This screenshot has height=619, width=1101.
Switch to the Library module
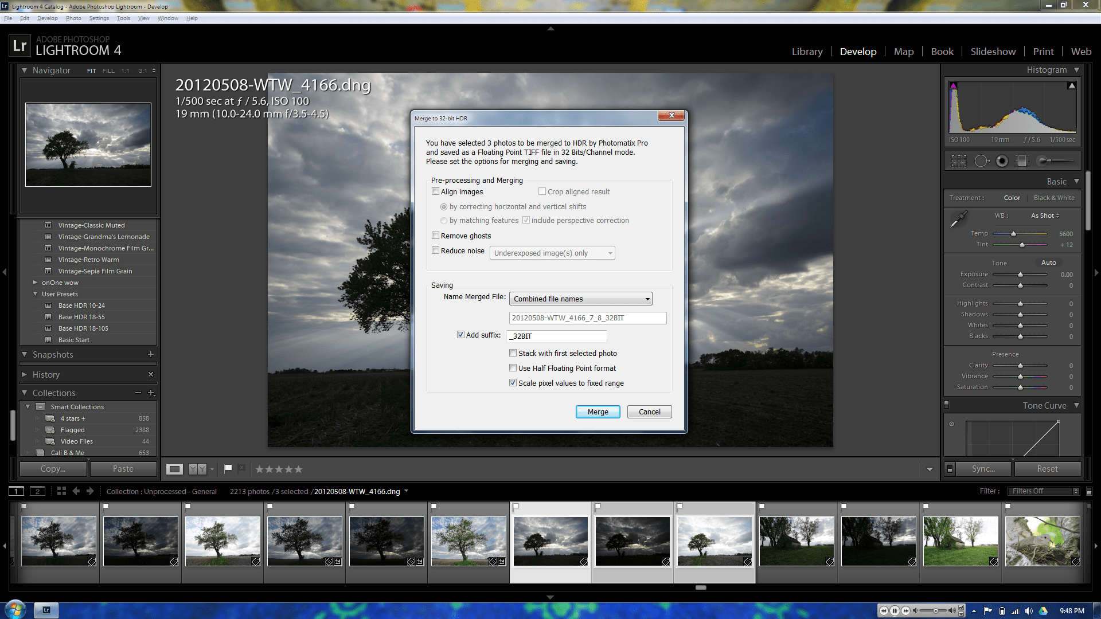pyautogui.click(x=807, y=52)
